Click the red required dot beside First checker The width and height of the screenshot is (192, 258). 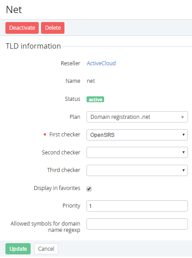click(x=45, y=135)
